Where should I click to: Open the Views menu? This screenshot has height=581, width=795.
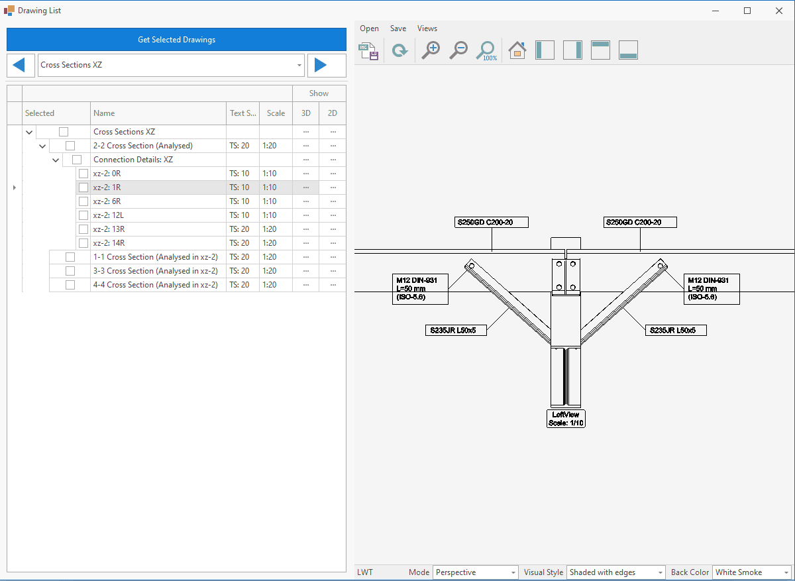427,28
